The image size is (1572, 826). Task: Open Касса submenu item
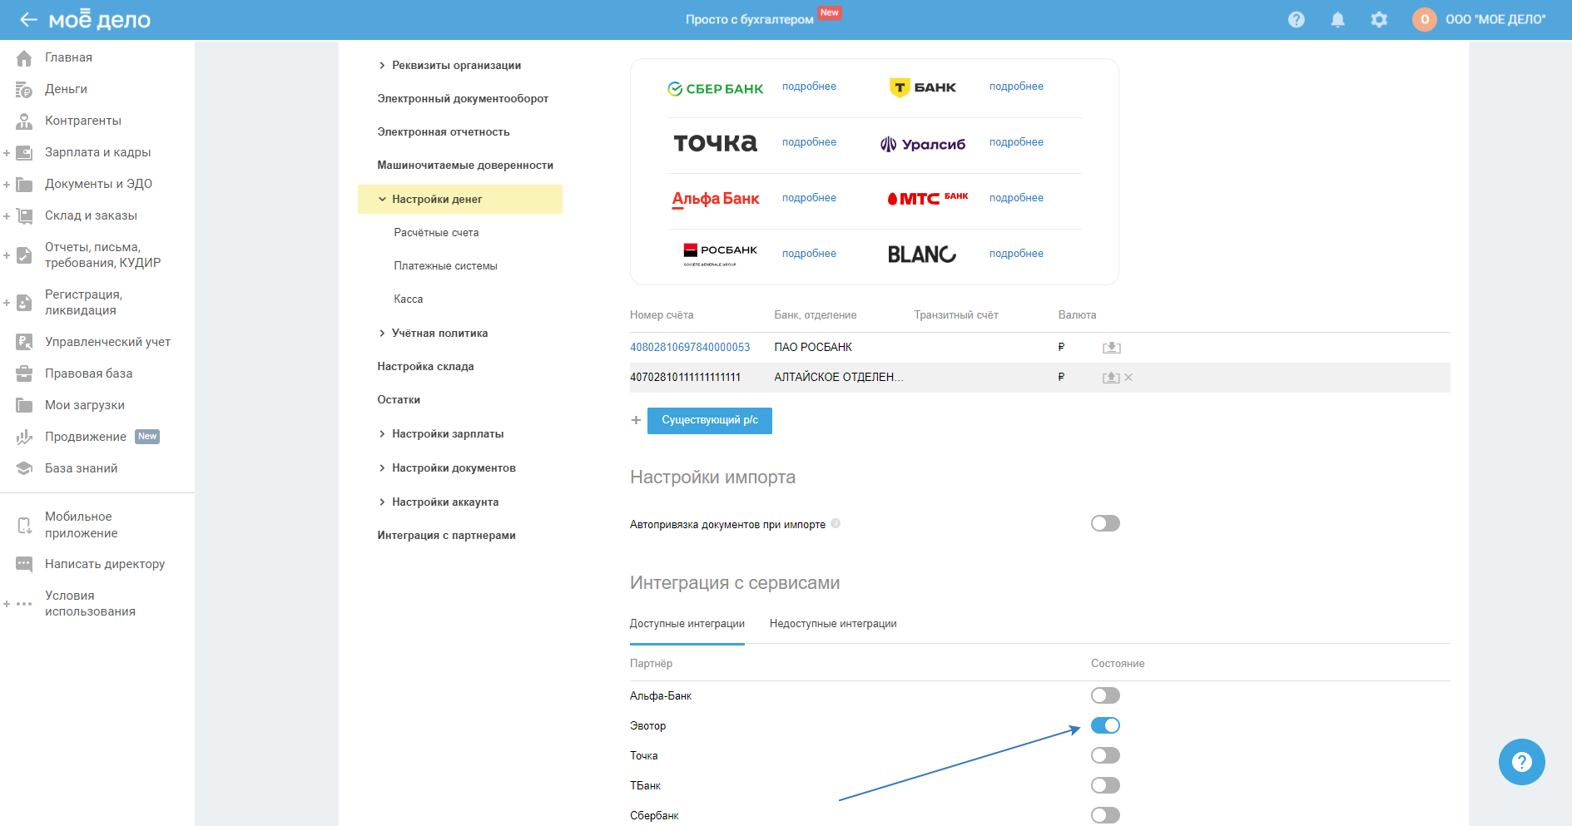coord(408,299)
